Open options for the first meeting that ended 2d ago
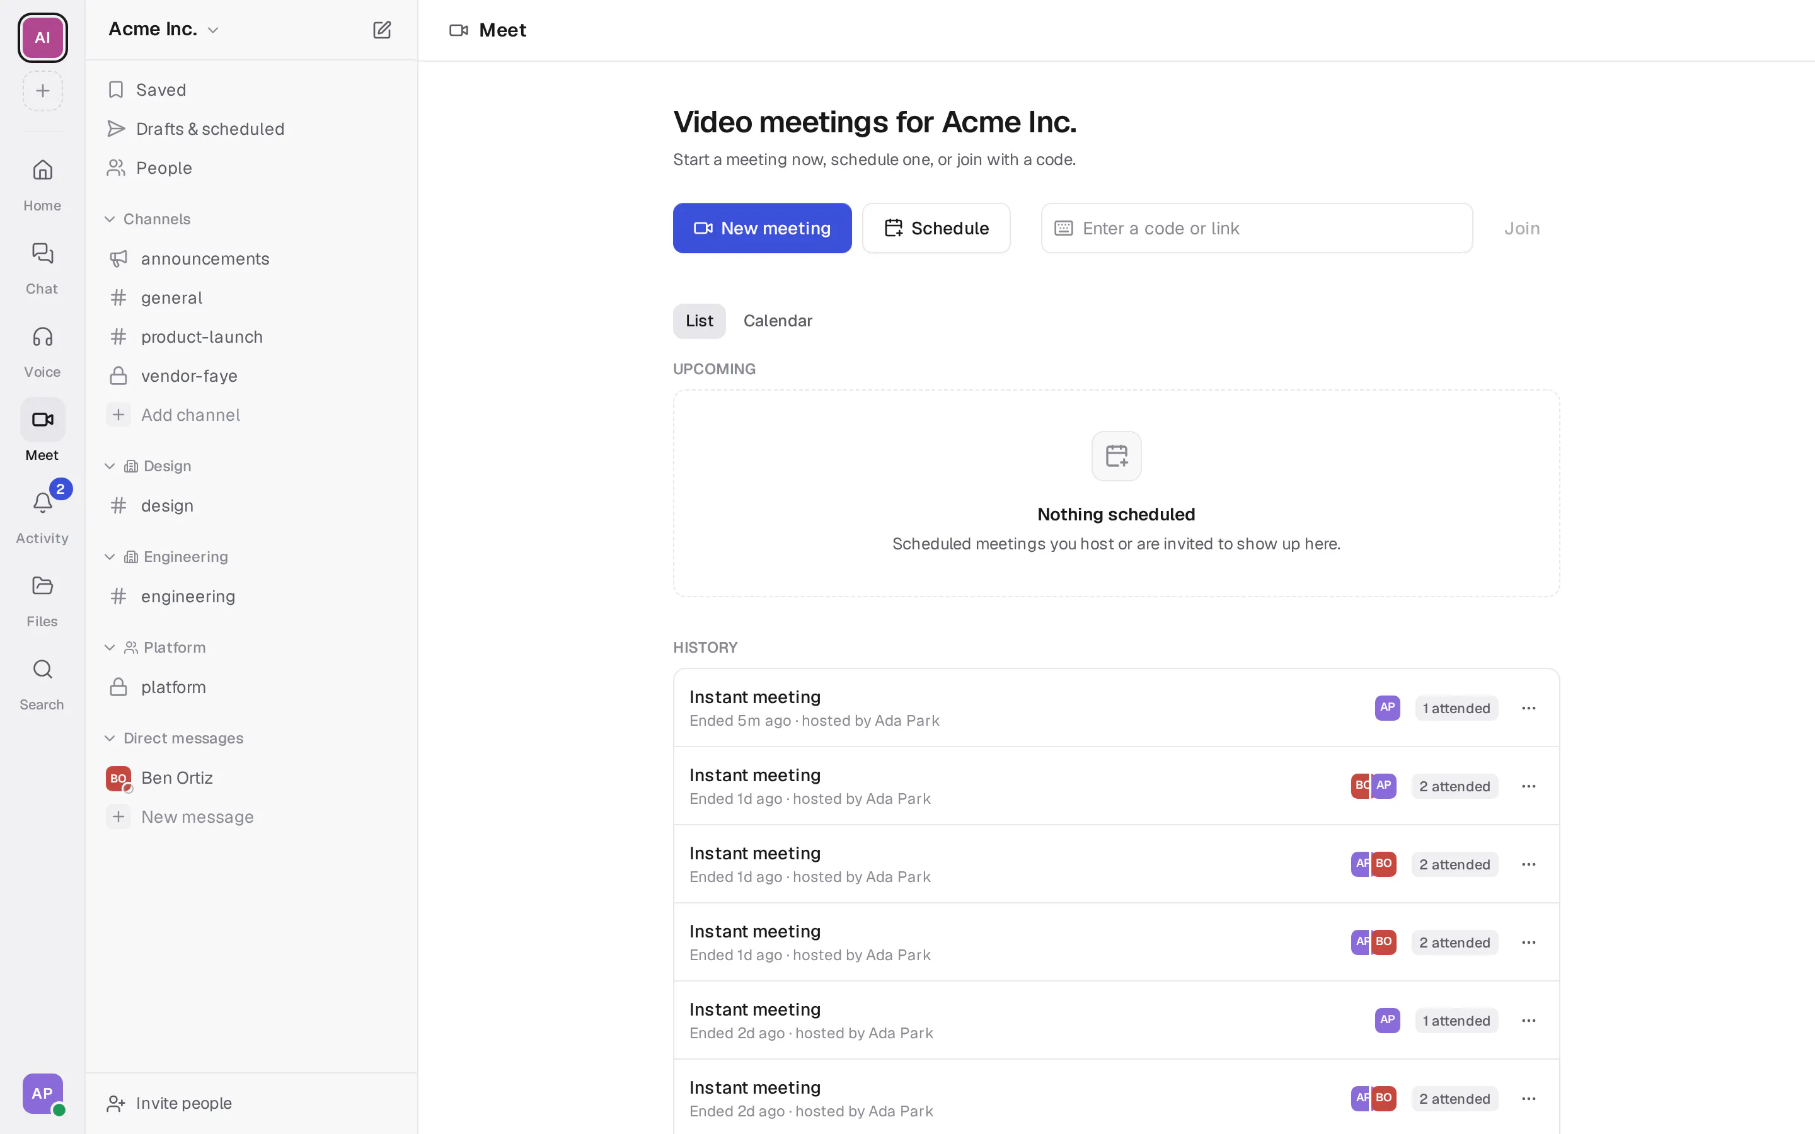The width and height of the screenshot is (1815, 1134). [x=1528, y=1020]
